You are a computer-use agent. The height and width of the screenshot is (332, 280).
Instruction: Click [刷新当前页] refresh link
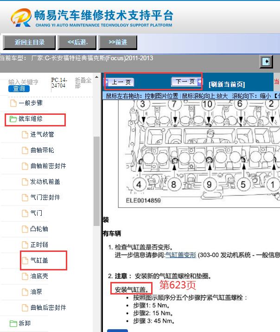[x=227, y=84]
